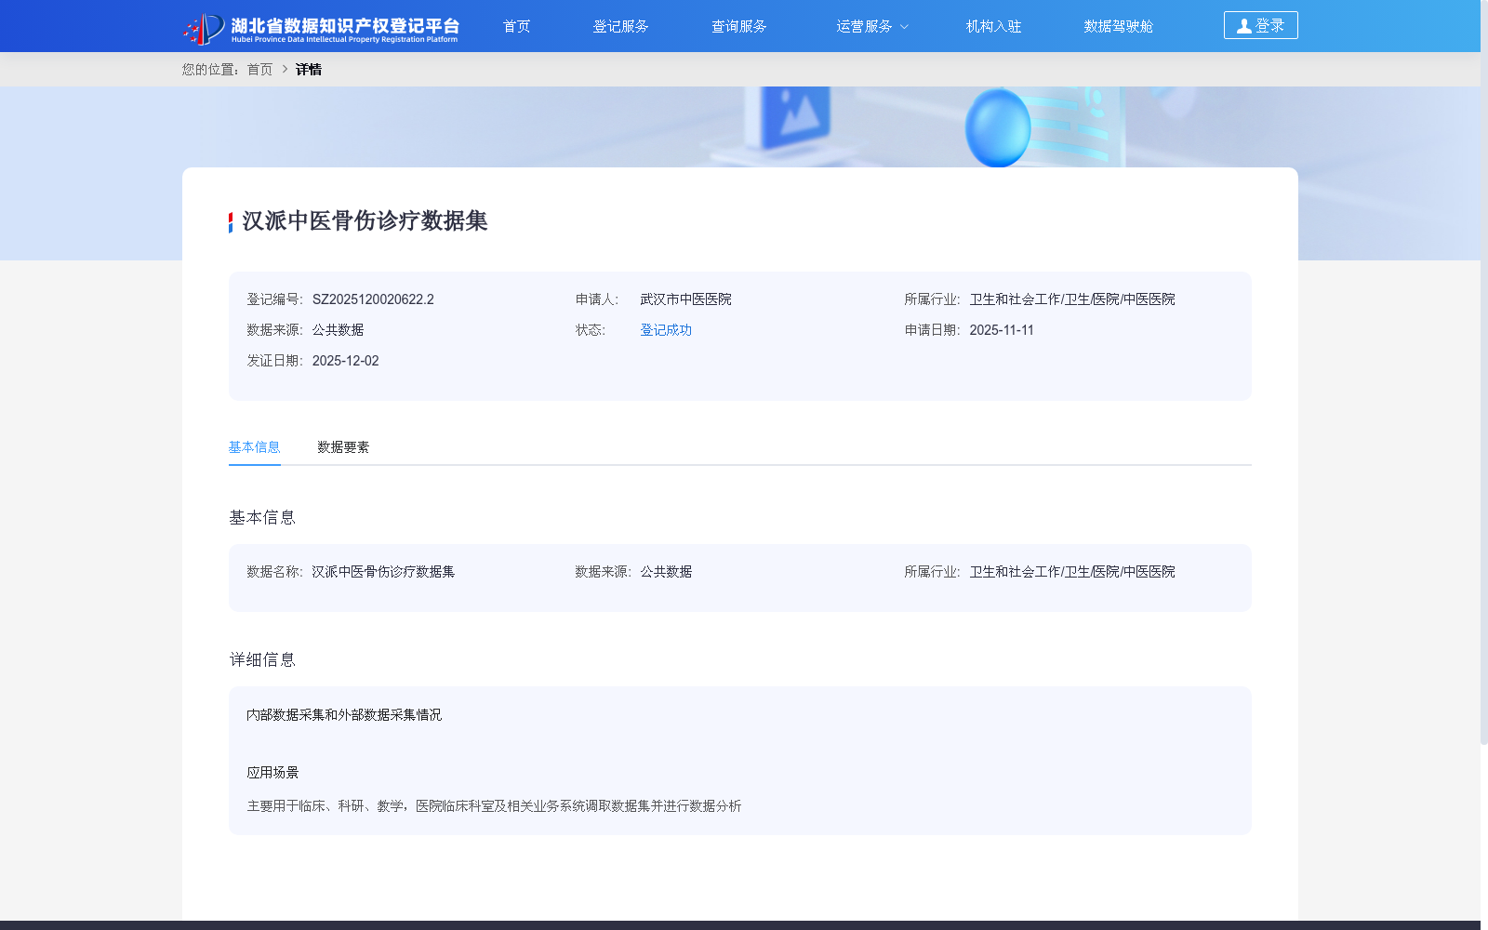Click the blue sphere in the banner
This screenshot has width=1488, height=930.
click(x=998, y=128)
